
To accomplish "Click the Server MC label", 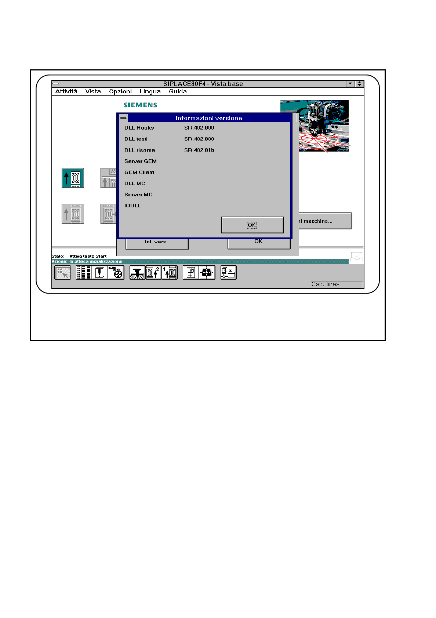I will 138,195.
